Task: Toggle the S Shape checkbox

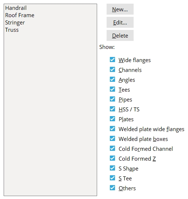Action: pyautogui.click(x=112, y=168)
